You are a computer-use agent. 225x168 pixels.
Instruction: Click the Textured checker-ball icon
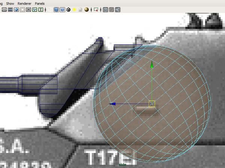[x=68, y=10]
